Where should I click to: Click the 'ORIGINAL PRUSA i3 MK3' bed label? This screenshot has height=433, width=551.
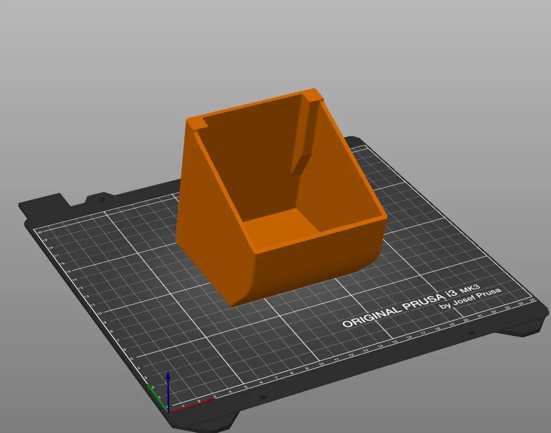(411, 306)
